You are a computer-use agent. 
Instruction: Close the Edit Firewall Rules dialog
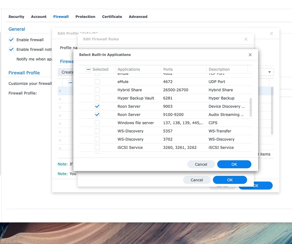point(246,39)
